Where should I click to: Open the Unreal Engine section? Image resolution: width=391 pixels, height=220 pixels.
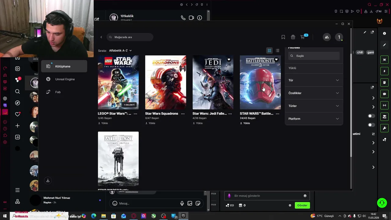click(x=64, y=79)
